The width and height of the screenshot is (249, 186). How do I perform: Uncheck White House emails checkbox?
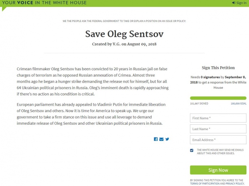point(192,150)
